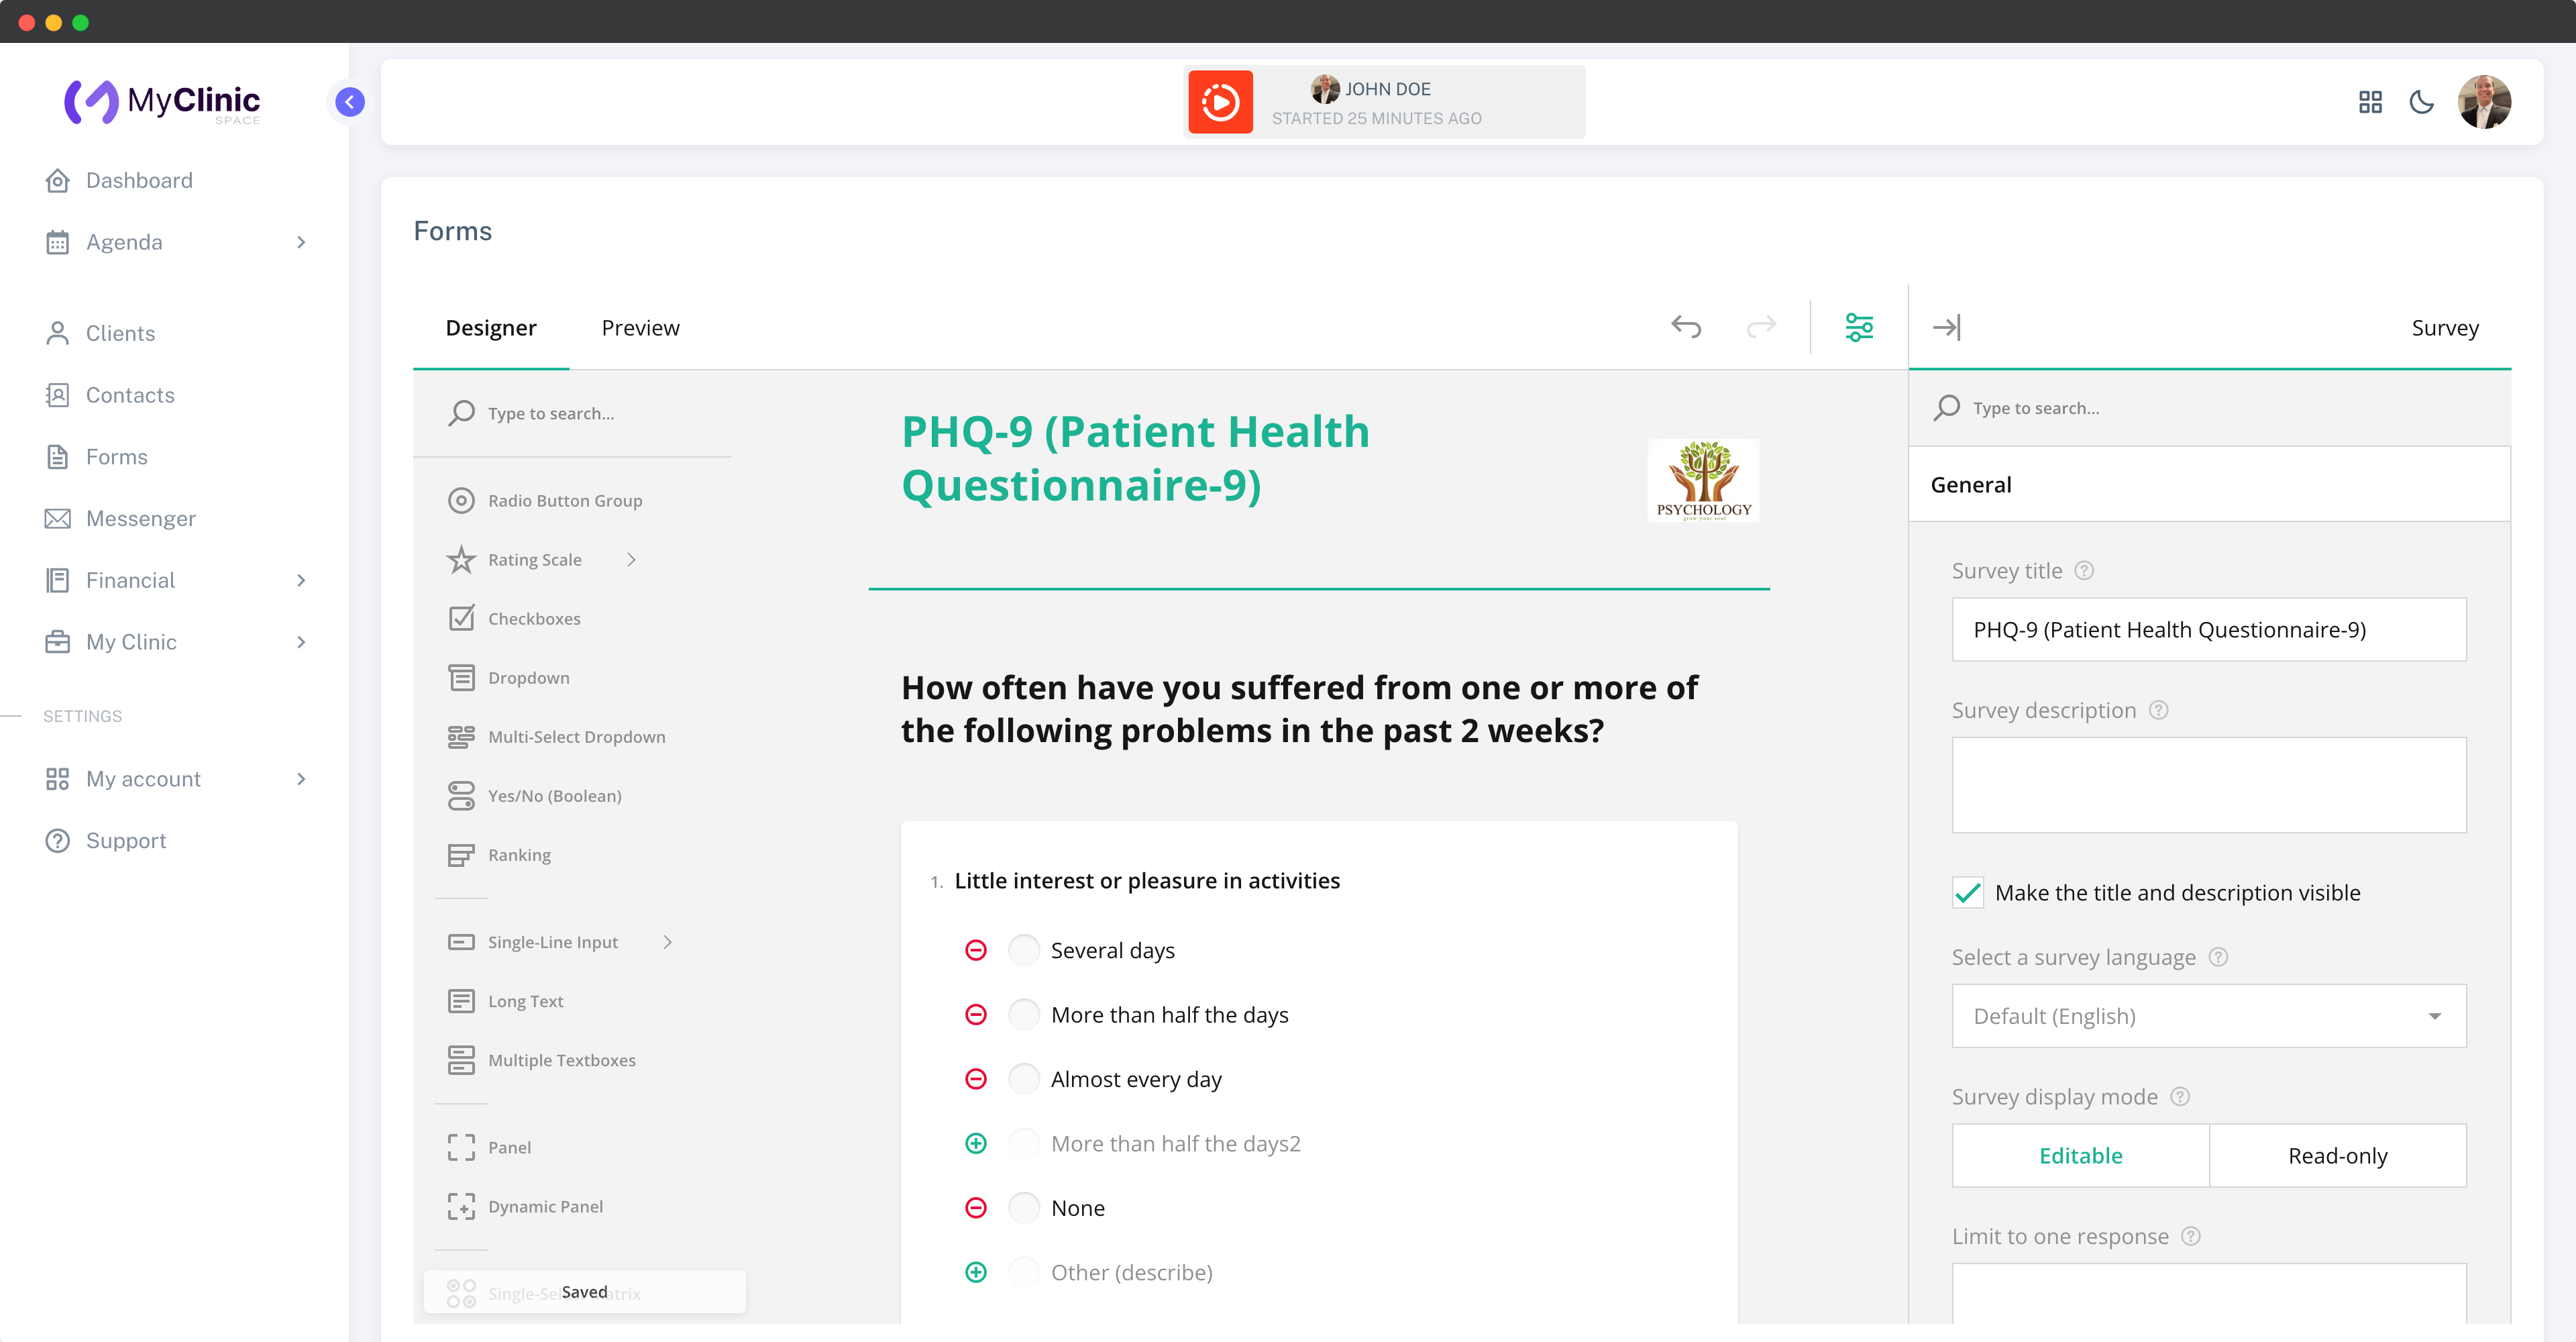Add a Checkboxes question from toolbox
The image size is (2576, 1342).
(x=533, y=618)
